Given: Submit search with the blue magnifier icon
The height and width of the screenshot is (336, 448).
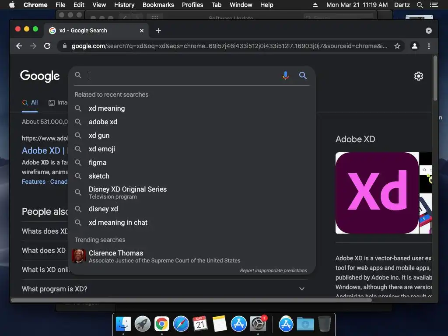Looking at the screenshot, I should pos(303,75).
